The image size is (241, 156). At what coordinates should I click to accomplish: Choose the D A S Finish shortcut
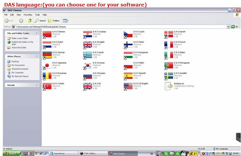pyautogui.click(x=134, y=44)
